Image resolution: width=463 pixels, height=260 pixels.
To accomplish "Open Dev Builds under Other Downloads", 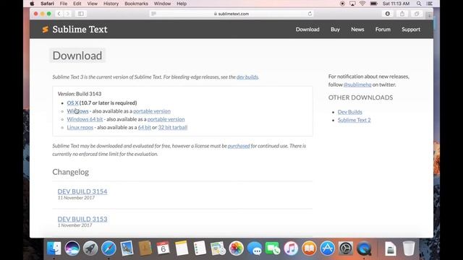I will pos(350,112).
